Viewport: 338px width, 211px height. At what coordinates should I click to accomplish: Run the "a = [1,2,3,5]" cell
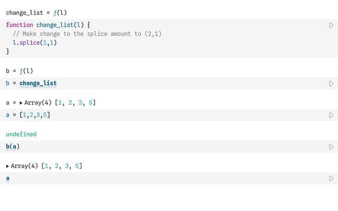[331, 115]
